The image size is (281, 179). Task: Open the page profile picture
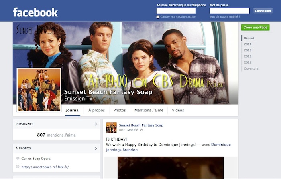pyautogui.click(x=39, y=89)
